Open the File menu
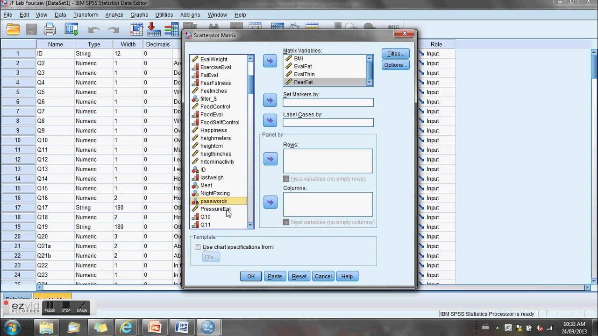The width and height of the screenshot is (598, 336). 8,15
